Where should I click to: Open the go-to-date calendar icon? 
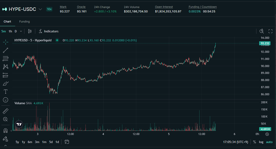click(67, 142)
